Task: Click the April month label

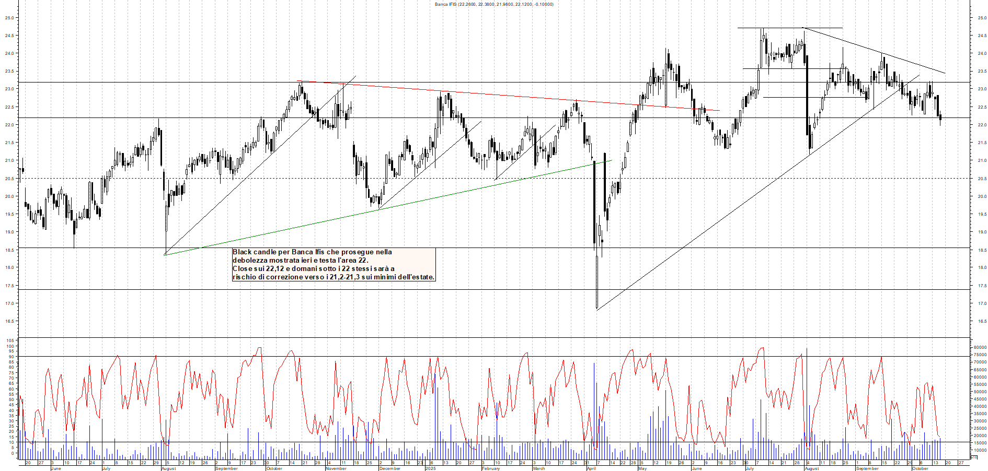Action: [x=591, y=468]
